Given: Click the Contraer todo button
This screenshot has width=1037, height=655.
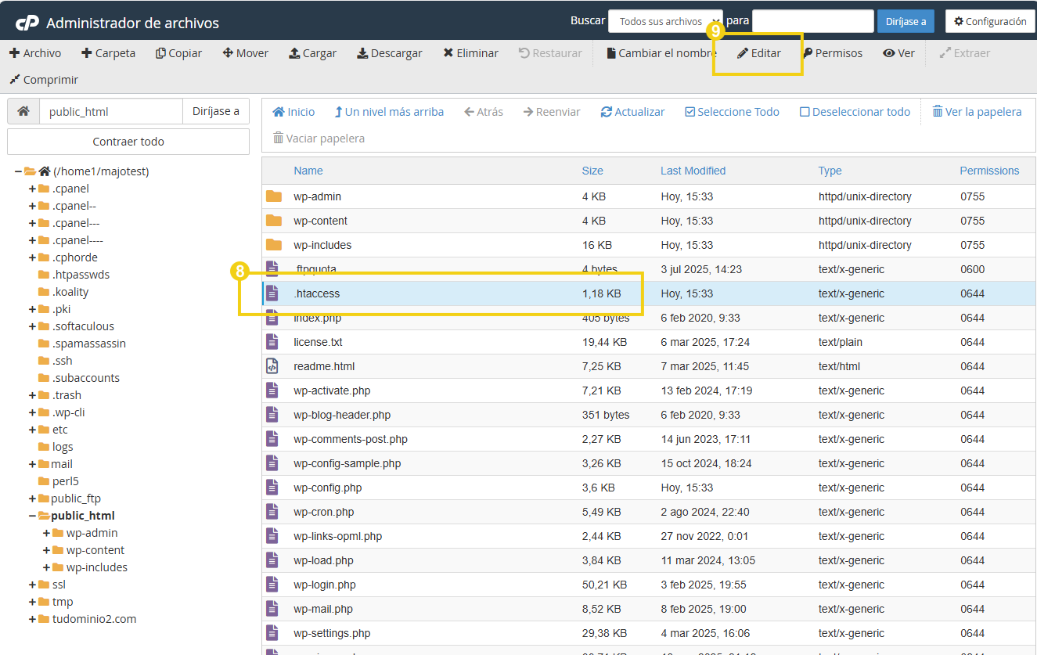Looking at the screenshot, I should (128, 142).
